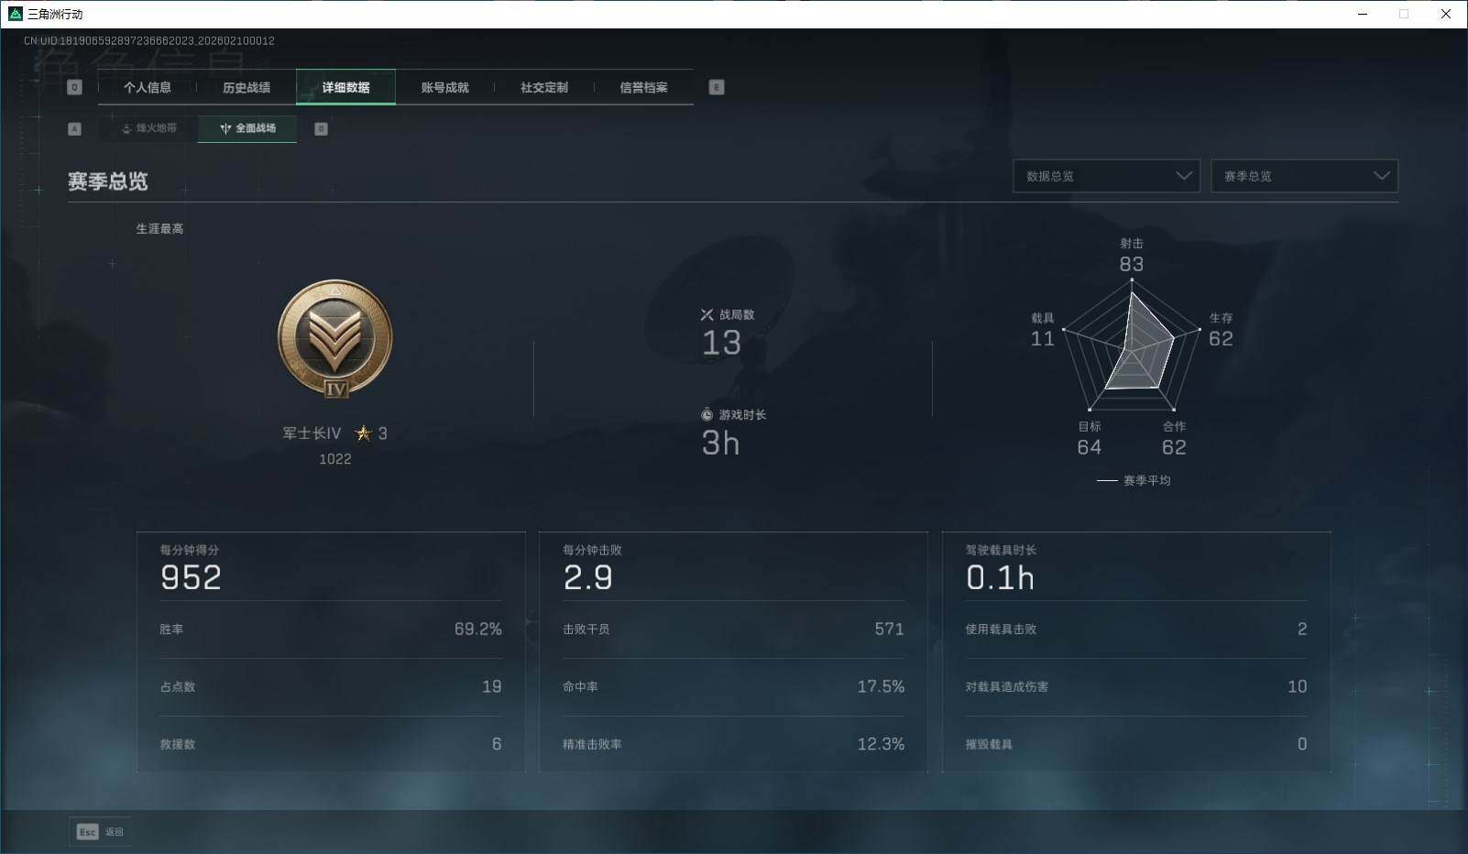The height and width of the screenshot is (854, 1468).
Task: Click the 合作 62 radar label
Action: [x=1174, y=439]
